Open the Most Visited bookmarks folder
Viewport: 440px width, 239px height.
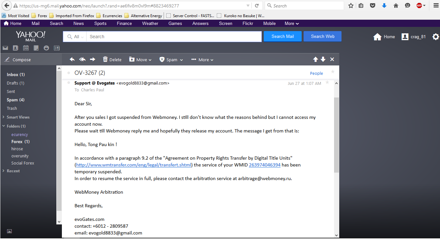click(15, 16)
